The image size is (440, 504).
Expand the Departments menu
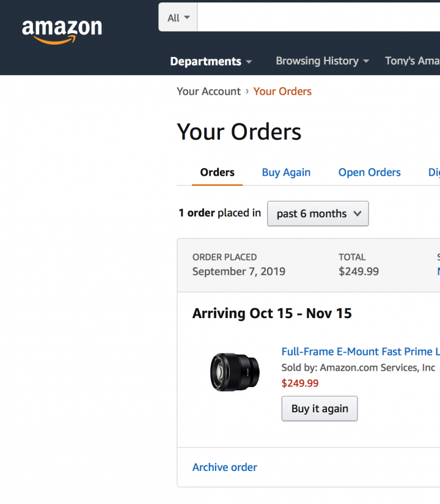pyautogui.click(x=211, y=61)
